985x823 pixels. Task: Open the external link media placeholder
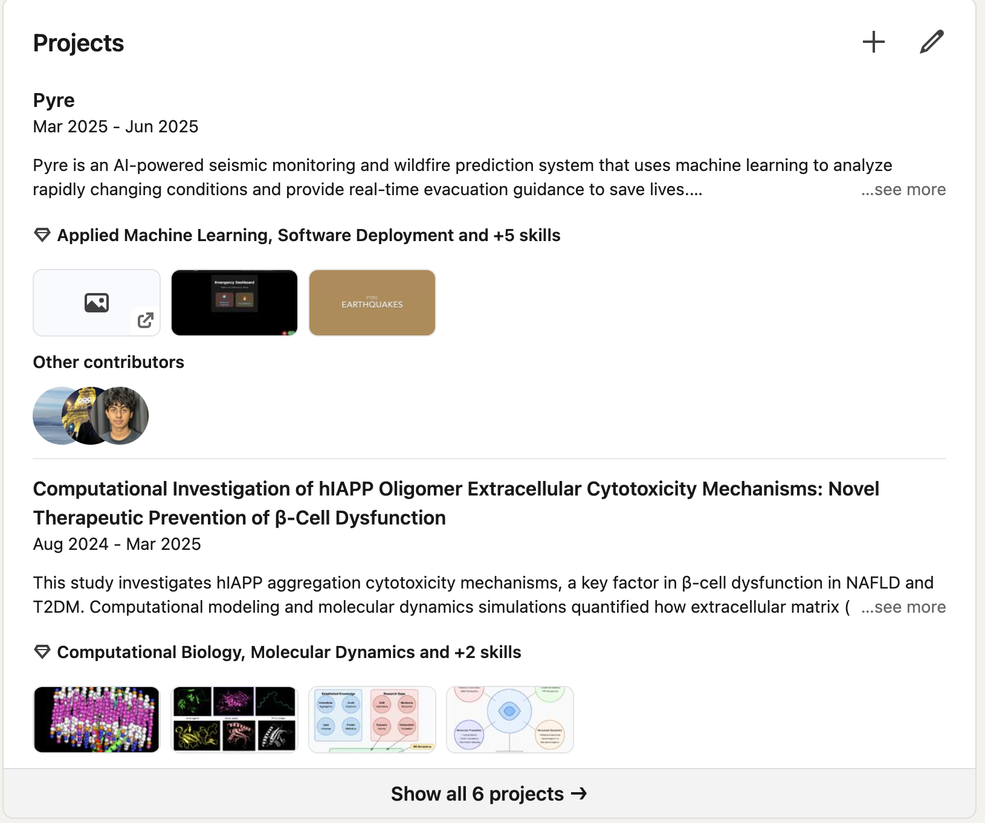(97, 303)
